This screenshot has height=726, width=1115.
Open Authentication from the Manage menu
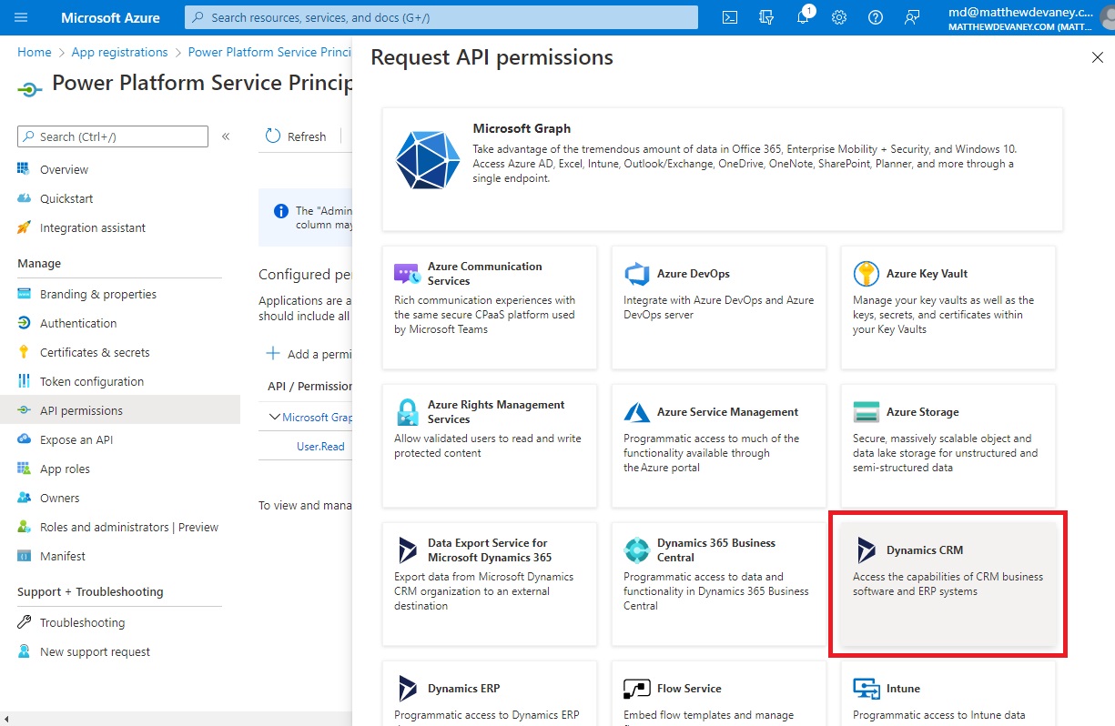tap(77, 323)
